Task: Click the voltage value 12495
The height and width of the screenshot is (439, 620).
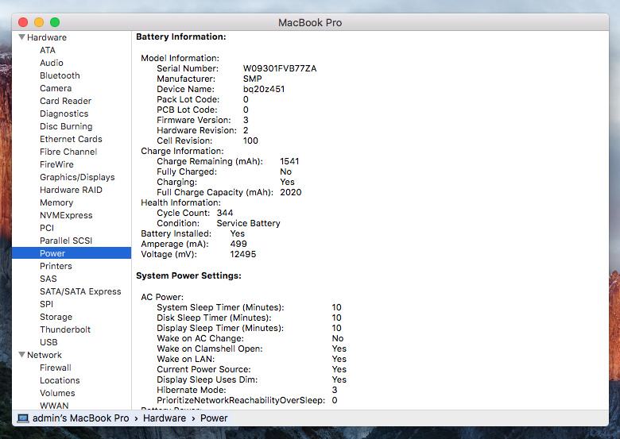Action: click(x=242, y=254)
